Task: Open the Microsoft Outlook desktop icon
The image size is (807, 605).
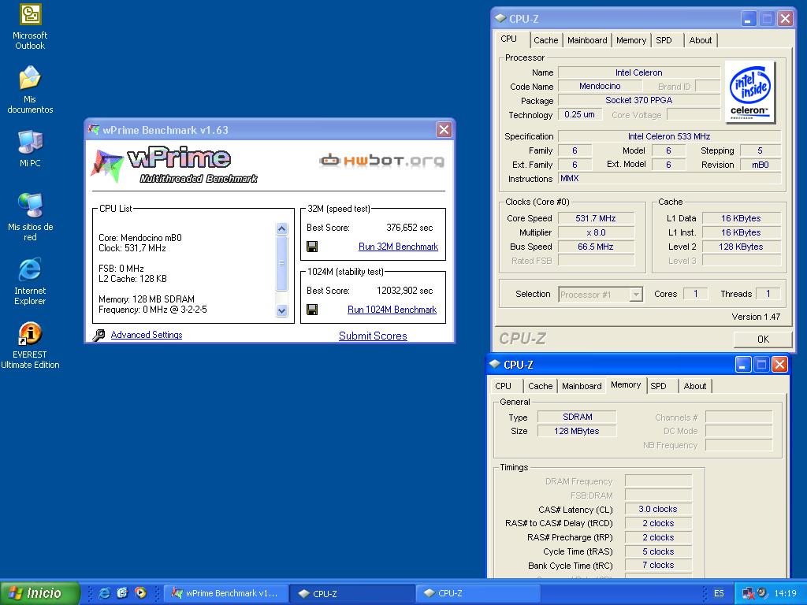Action: [30, 27]
